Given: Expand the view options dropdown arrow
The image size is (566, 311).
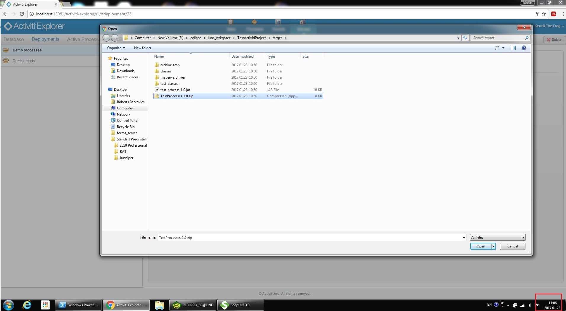Looking at the screenshot, I should click(x=503, y=48).
